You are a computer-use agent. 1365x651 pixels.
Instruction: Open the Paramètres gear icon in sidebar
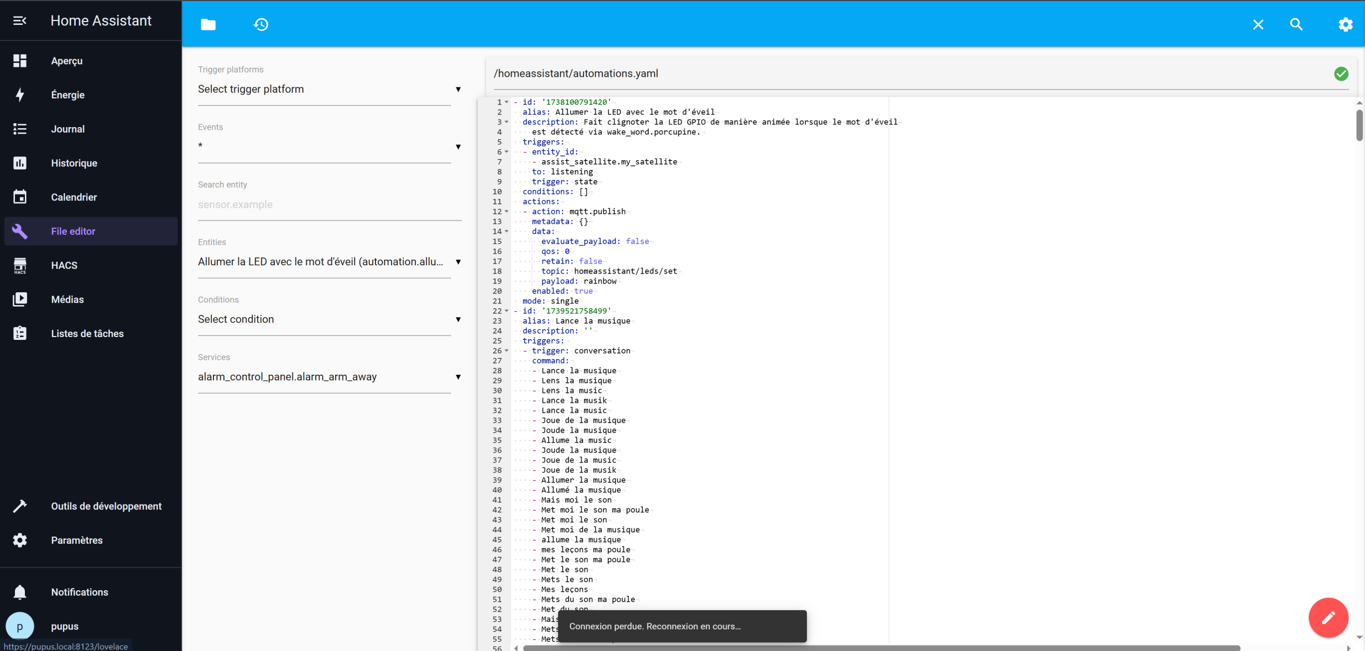20,540
